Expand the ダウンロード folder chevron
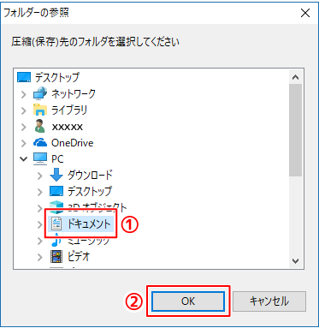The width and height of the screenshot is (319, 328). click(x=40, y=176)
